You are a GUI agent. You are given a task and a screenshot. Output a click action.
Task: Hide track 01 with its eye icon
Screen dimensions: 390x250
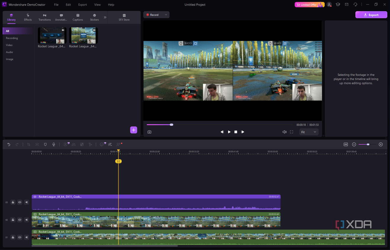pos(20,237)
